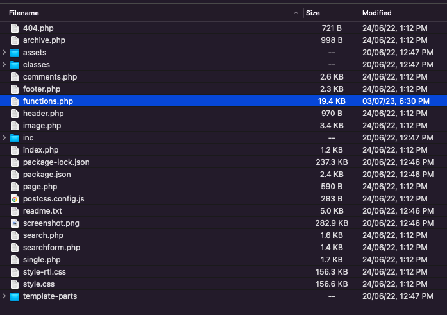Image resolution: width=447 pixels, height=315 pixels.
Task: Click the image.php file icon
Action: 15,126
